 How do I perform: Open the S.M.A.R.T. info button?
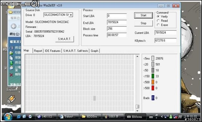pos(64,39)
